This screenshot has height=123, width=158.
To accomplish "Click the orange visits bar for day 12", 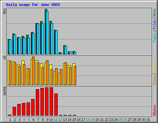I will point(61,77).
